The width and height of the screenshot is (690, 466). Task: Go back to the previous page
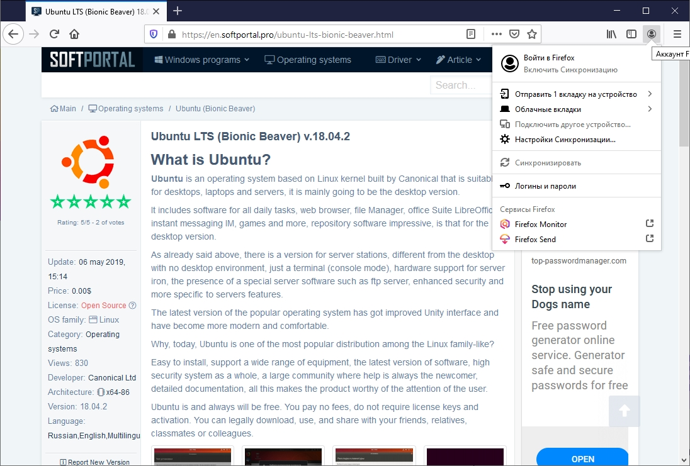pos(13,34)
